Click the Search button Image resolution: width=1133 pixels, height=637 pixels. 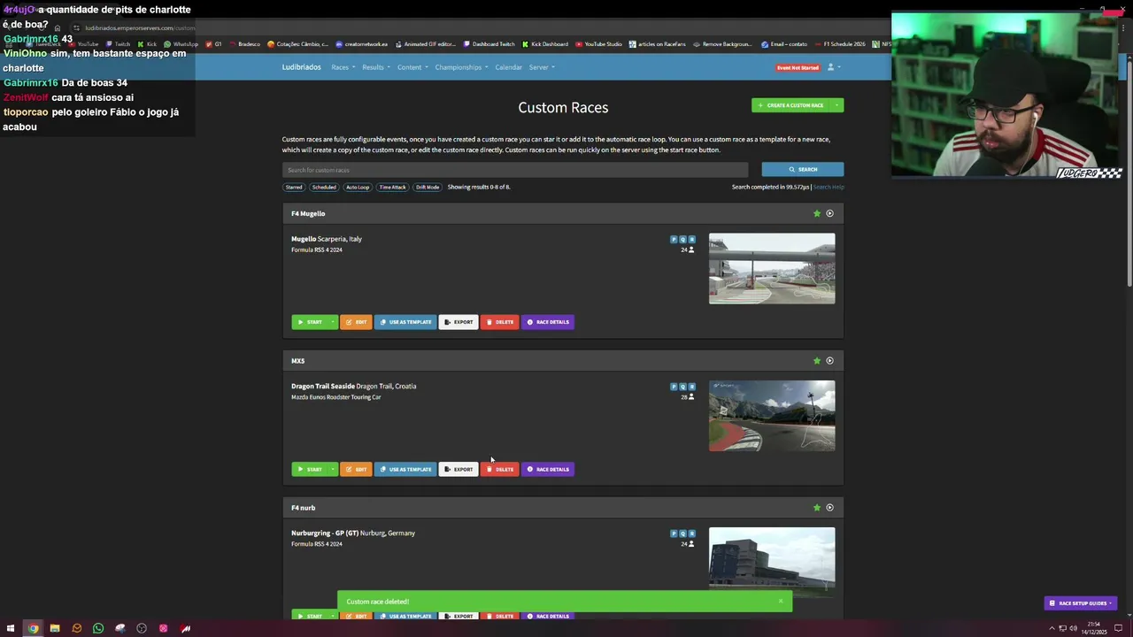[803, 169]
